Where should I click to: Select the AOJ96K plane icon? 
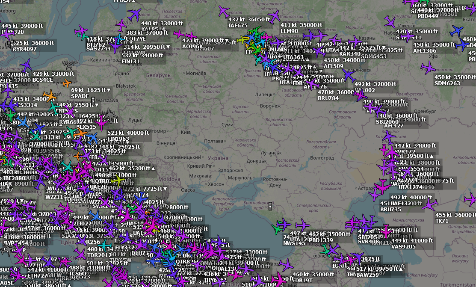(x=178, y=34)
